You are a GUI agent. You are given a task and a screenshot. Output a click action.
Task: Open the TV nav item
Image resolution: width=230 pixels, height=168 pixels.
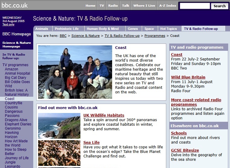[x=102, y=5]
